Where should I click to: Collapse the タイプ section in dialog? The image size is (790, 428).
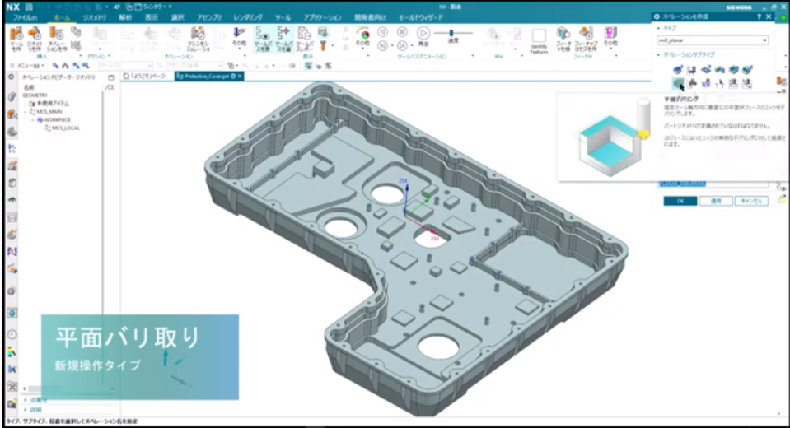(658, 28)
